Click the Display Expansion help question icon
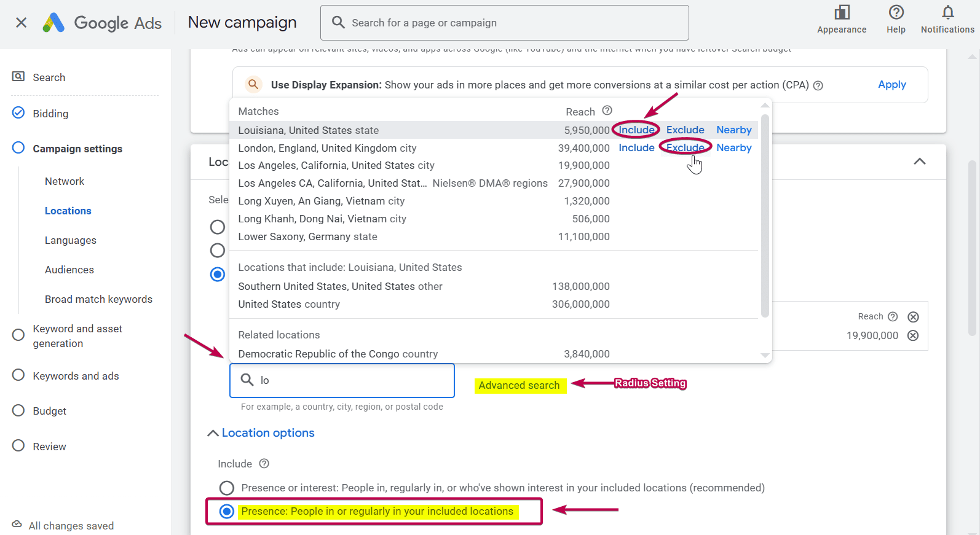Viewport: 980px width, 535px height. pos(818,85)
